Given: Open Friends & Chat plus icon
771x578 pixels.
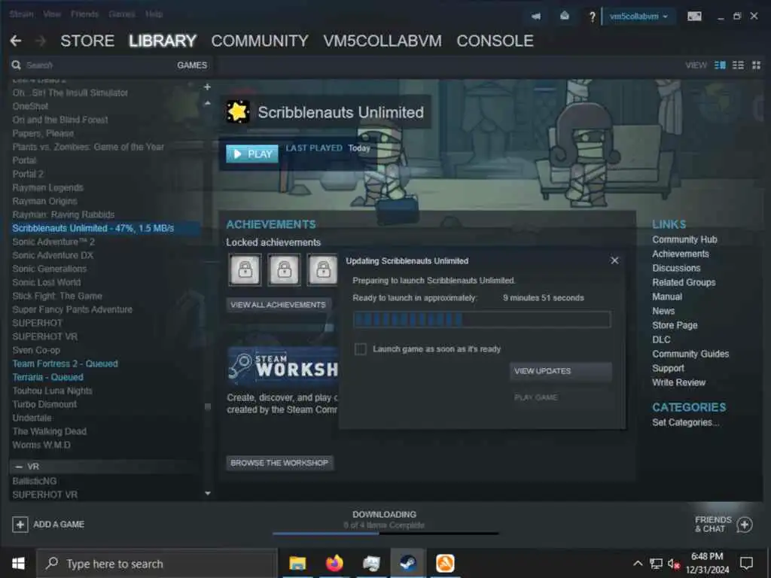Looking at the screenshot, I should tap(745, 525).
